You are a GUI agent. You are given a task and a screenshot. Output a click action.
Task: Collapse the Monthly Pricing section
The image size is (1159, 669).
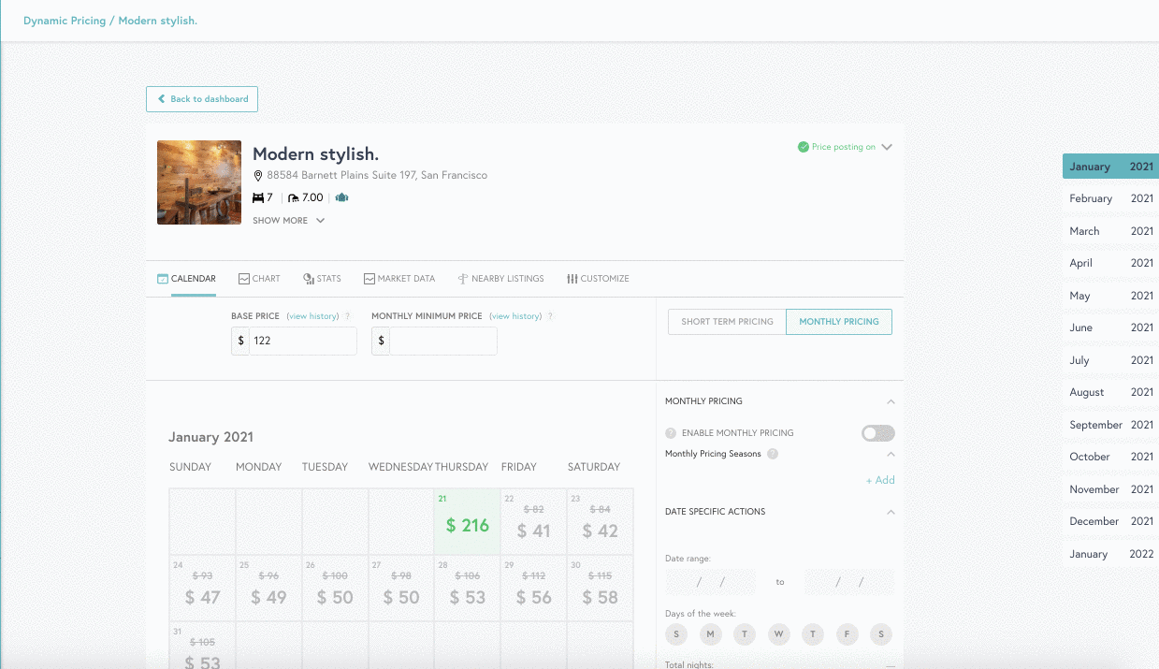(x=891, y=401)
